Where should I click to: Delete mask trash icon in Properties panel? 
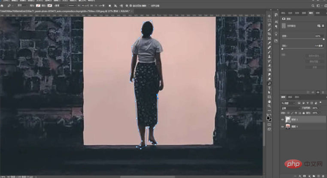coord(323,92)
